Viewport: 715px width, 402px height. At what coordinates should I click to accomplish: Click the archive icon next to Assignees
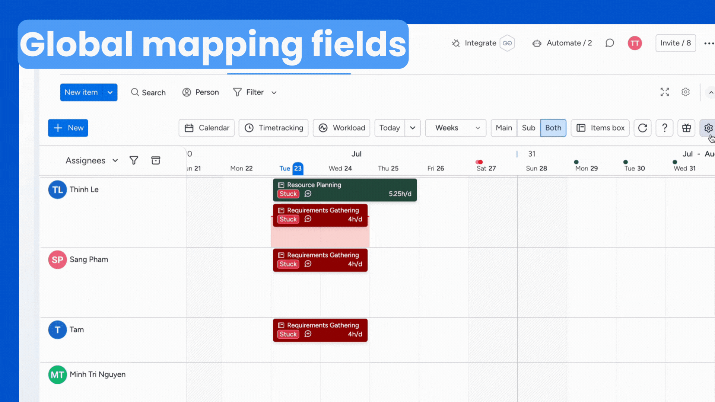click(x=156, y=160)
